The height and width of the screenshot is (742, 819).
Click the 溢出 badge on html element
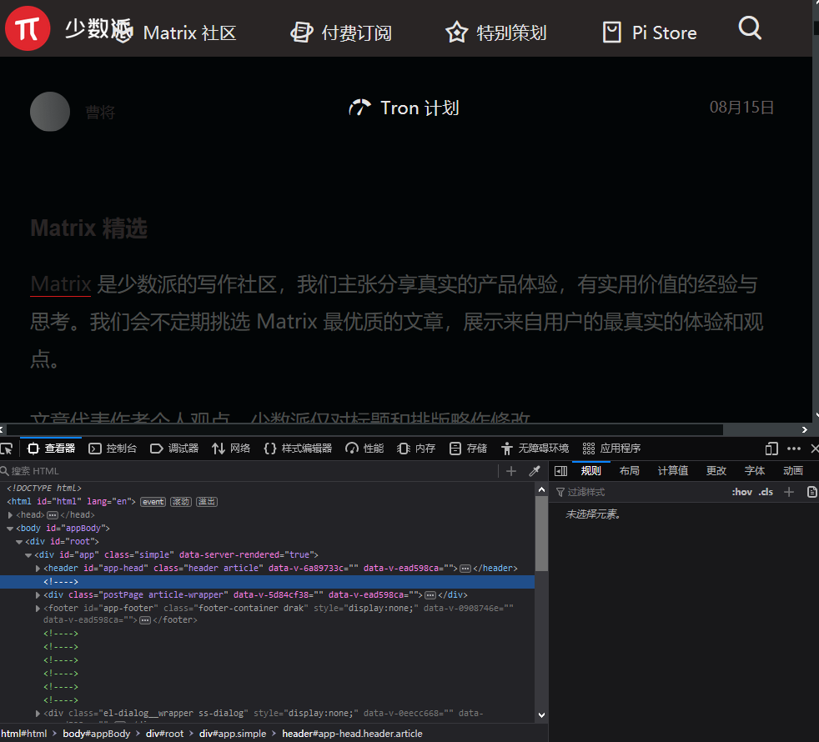pos(207,502)
